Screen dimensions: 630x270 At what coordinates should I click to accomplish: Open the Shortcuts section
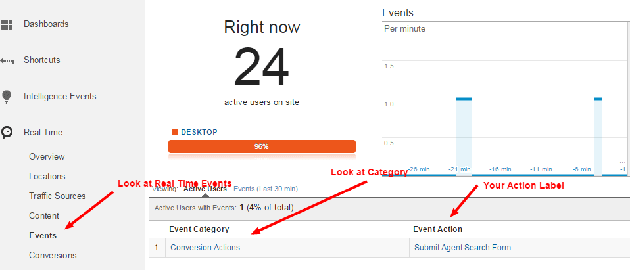[42, 60]
